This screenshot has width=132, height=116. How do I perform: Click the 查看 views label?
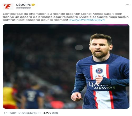click(55, 113)
